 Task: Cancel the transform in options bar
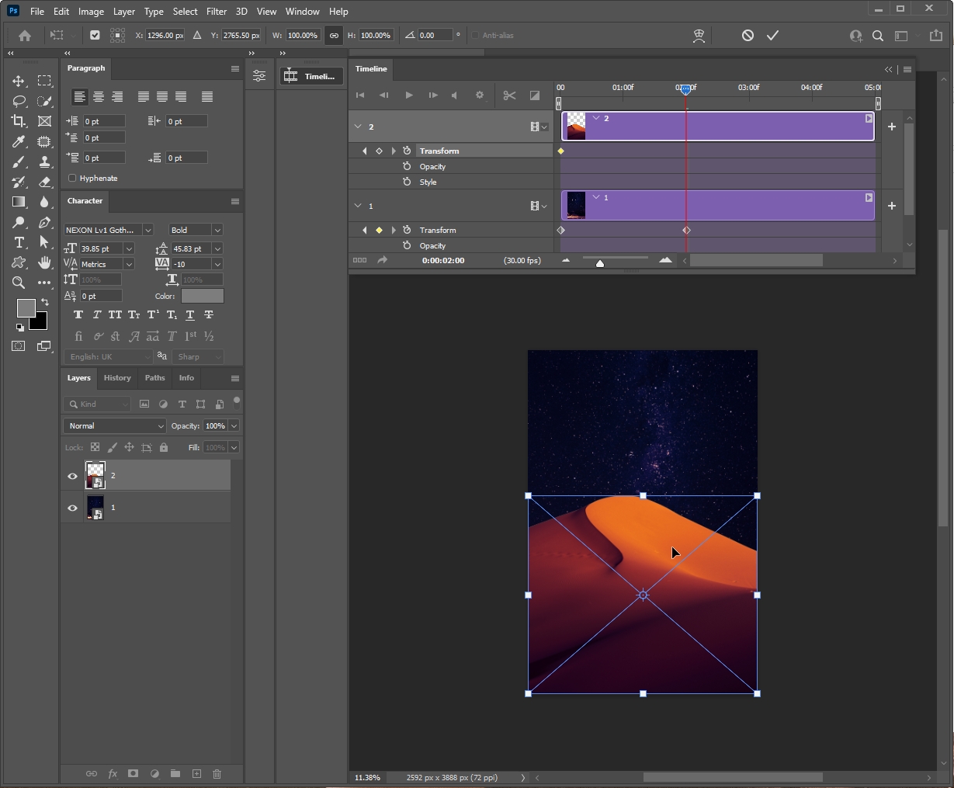click(748, 36)
